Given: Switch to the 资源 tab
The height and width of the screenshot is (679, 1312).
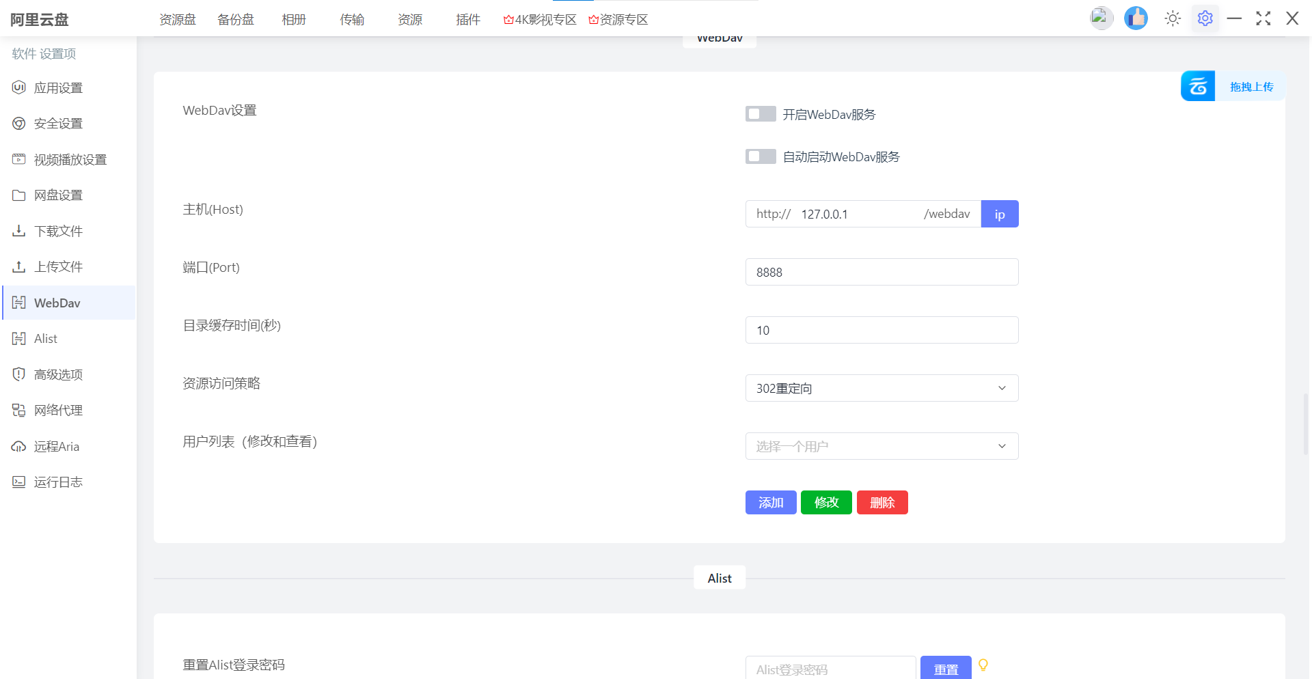Looking at the screenshot, I should pyautogui.click(x=410, y=20).
